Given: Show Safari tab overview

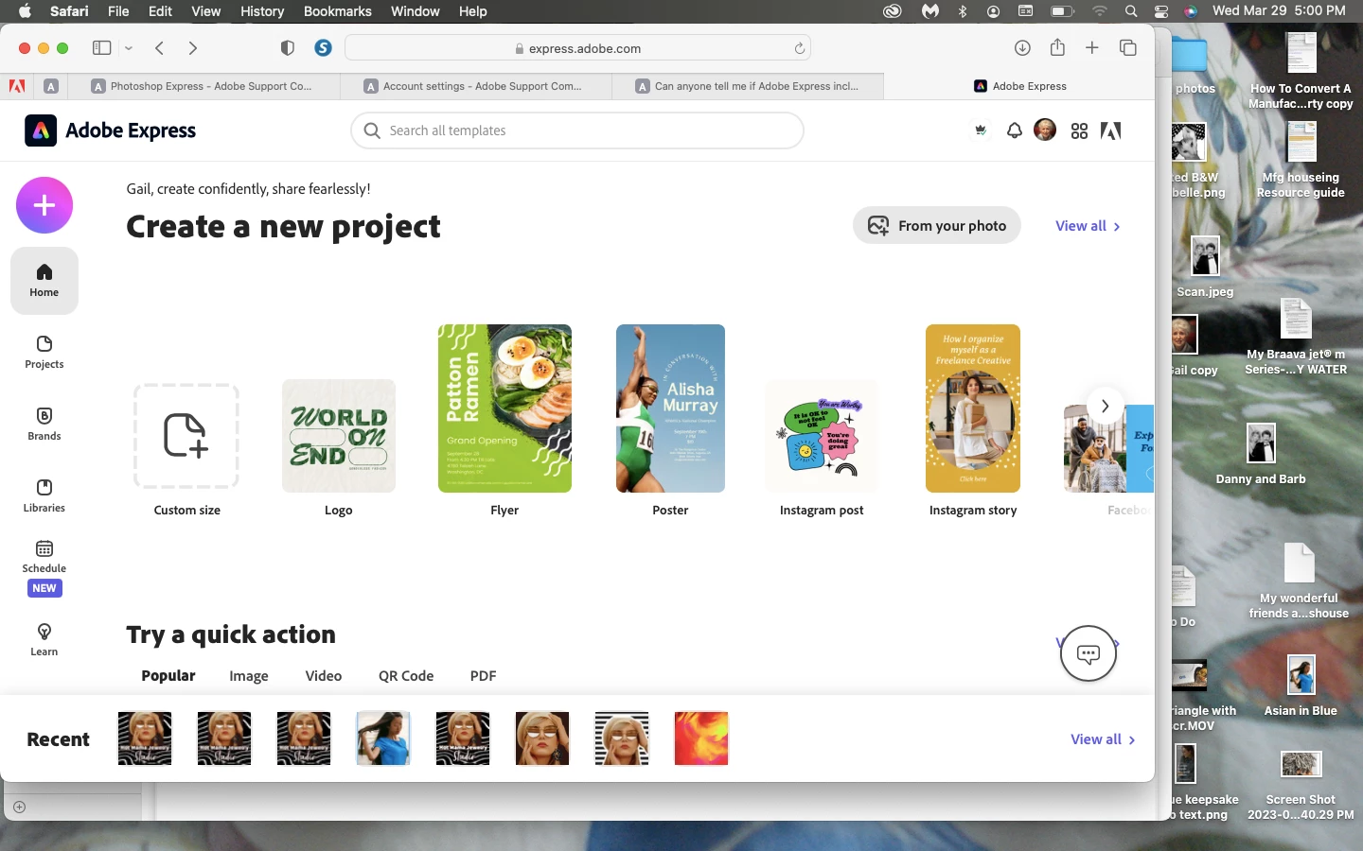Looking at the screenshot, I should pyautogui.click(x=1128, y=48).
